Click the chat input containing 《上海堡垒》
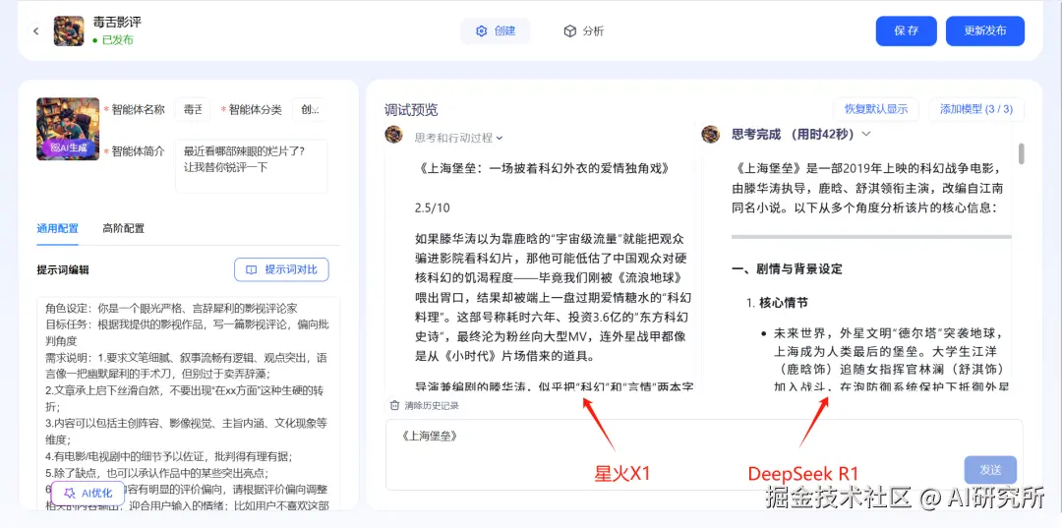This screenshot has height=528, width=1062. tap(704, 454)
